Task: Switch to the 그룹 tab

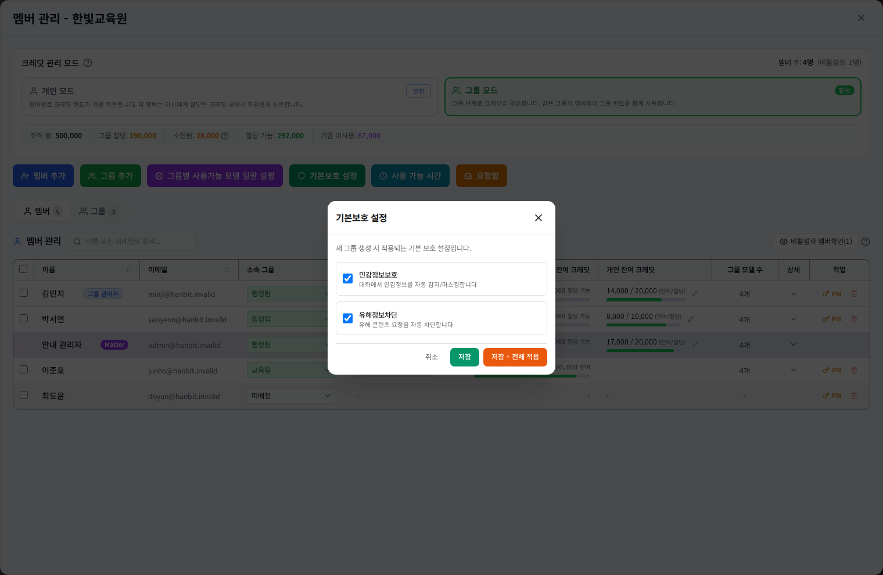Action: click(x=98, y=211)
